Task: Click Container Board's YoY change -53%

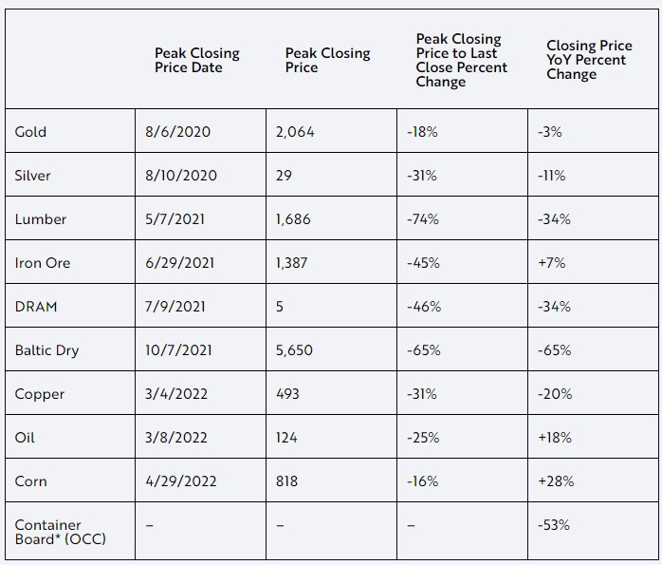Action: click(x=554, y=525)
